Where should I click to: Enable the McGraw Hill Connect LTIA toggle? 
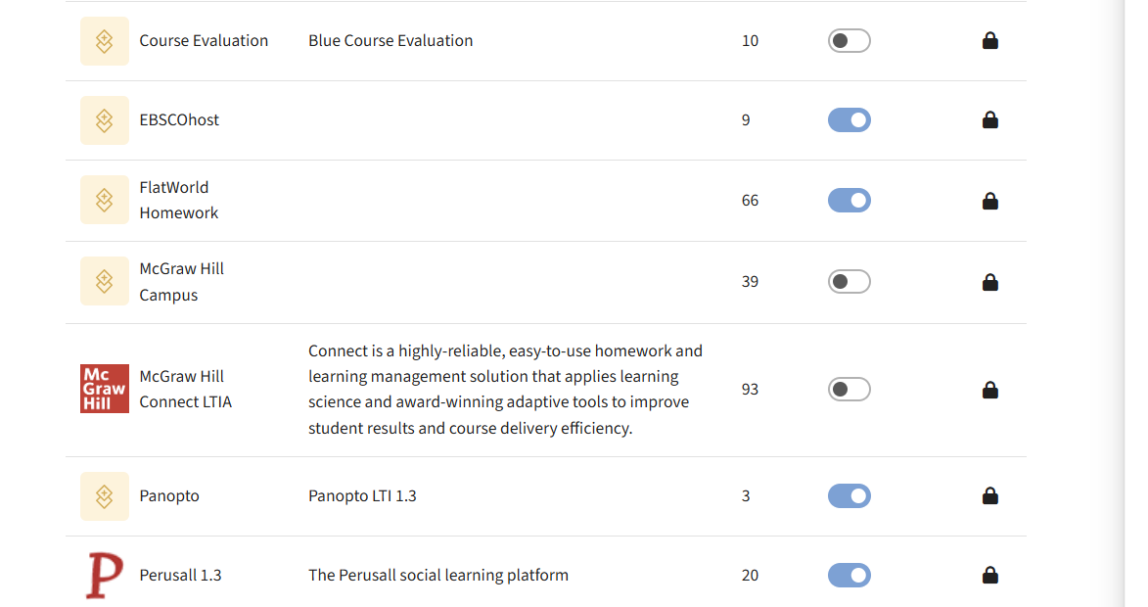tap(849, 389)
